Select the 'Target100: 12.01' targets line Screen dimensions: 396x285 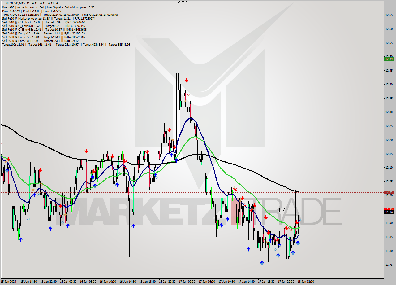66,44
